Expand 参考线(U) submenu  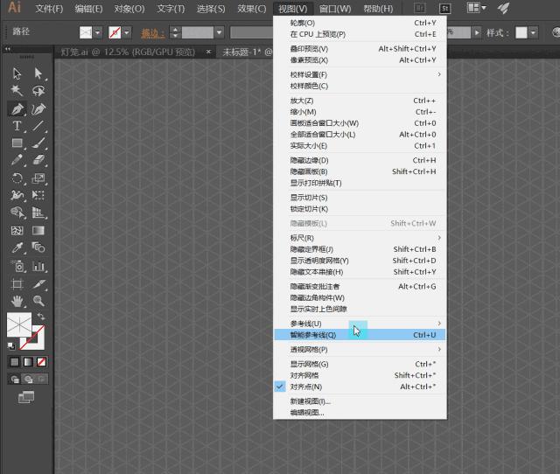(x=360, y=324)
